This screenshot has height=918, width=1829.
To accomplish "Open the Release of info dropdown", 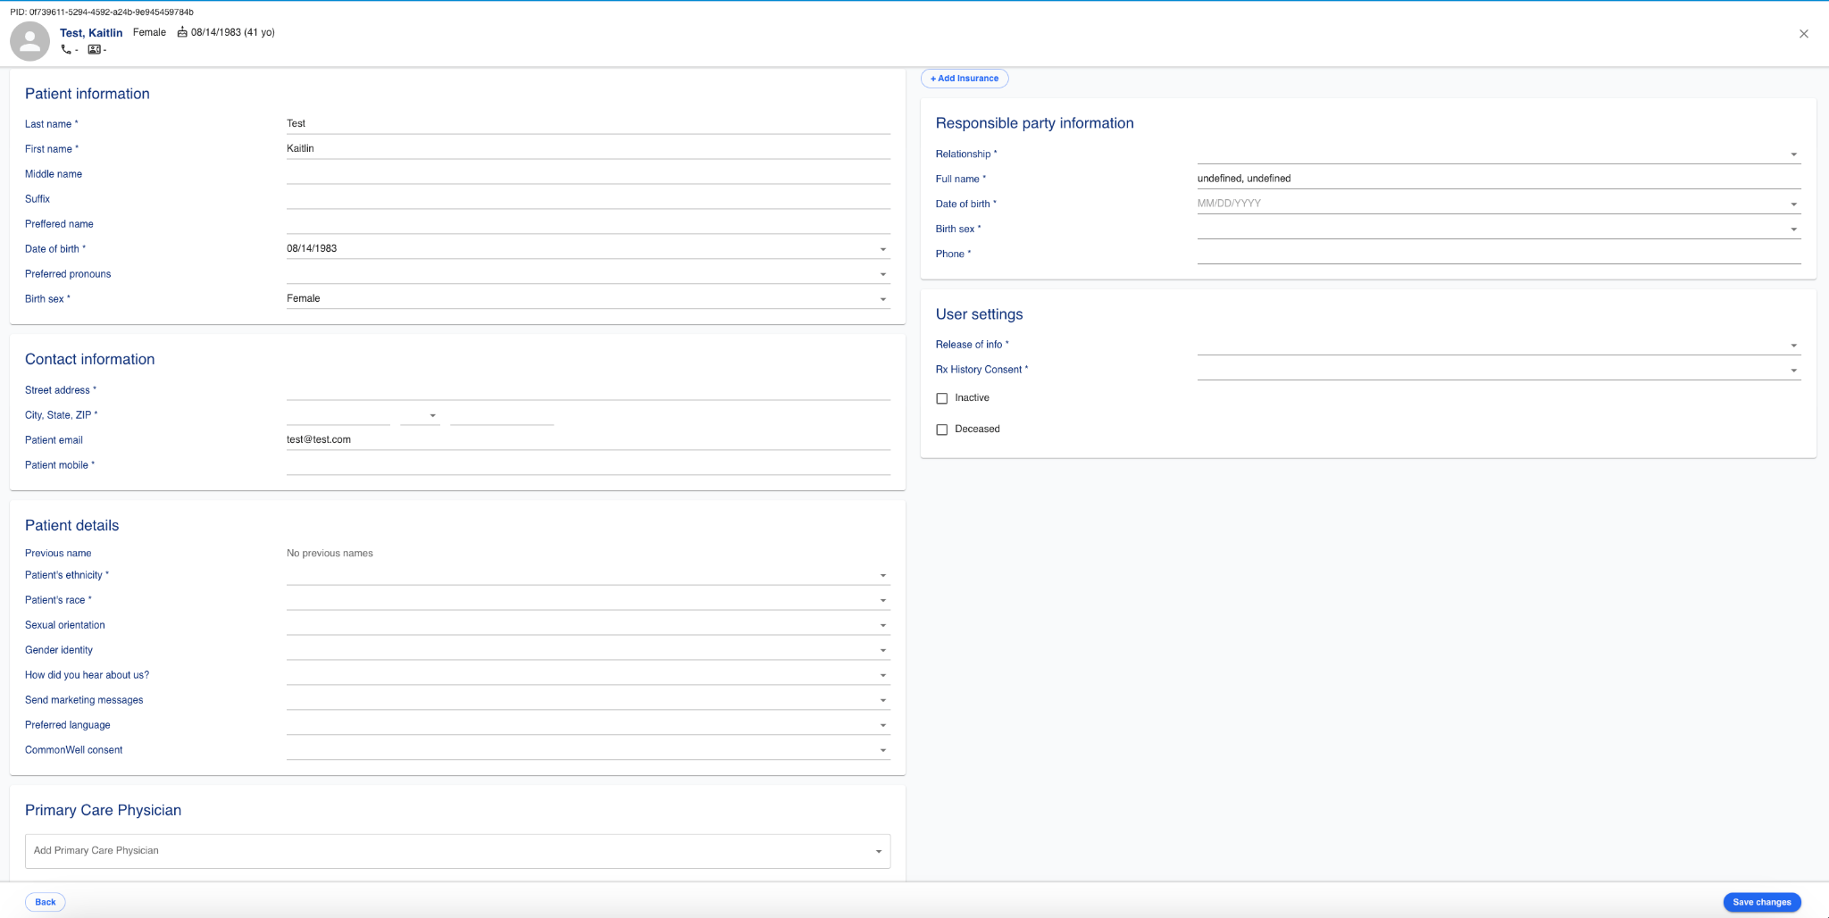I will click(x=1793, y=346).
